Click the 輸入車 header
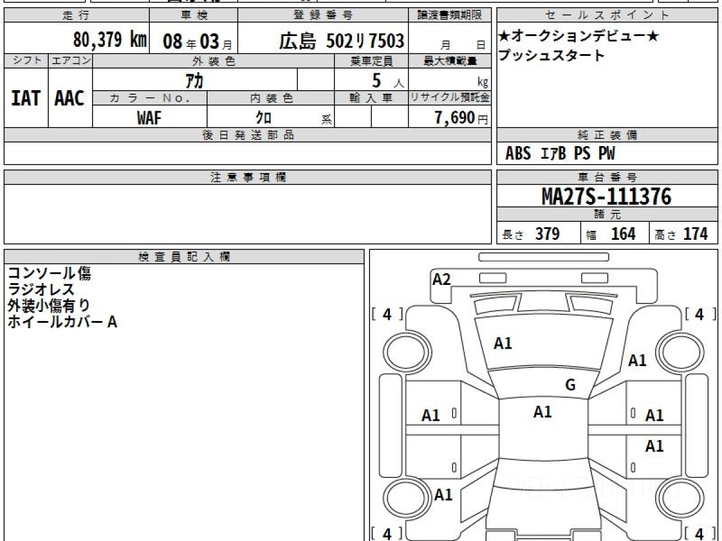722x541 pixels. click(x=371, y=98)
